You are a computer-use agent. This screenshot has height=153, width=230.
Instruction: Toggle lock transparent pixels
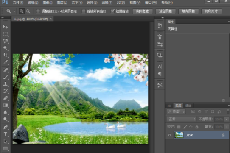pos(179,127)
